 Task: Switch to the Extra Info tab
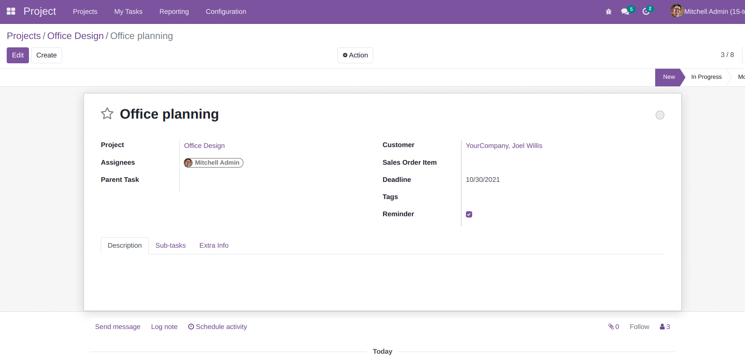[214, 246]
